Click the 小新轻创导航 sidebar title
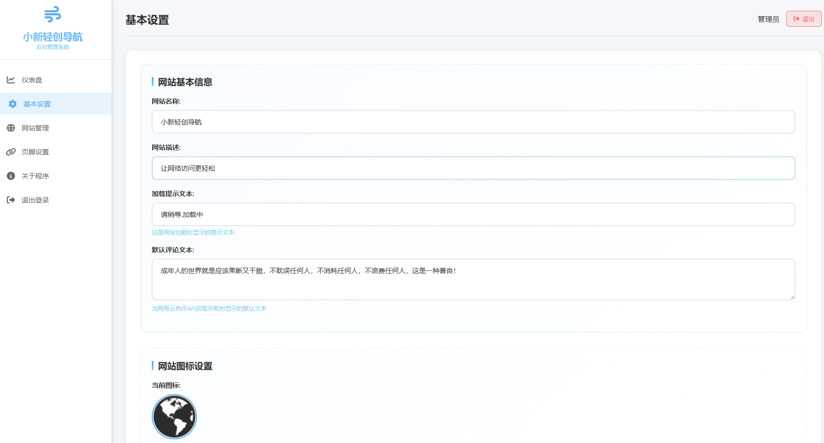This screenshot has height=443, width=824. click(53, 37)
